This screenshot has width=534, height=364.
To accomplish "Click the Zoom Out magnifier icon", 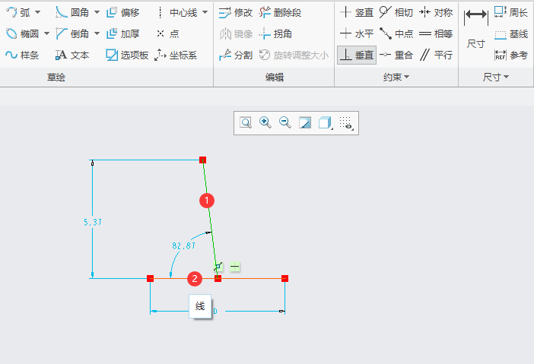I will [285, 123].
